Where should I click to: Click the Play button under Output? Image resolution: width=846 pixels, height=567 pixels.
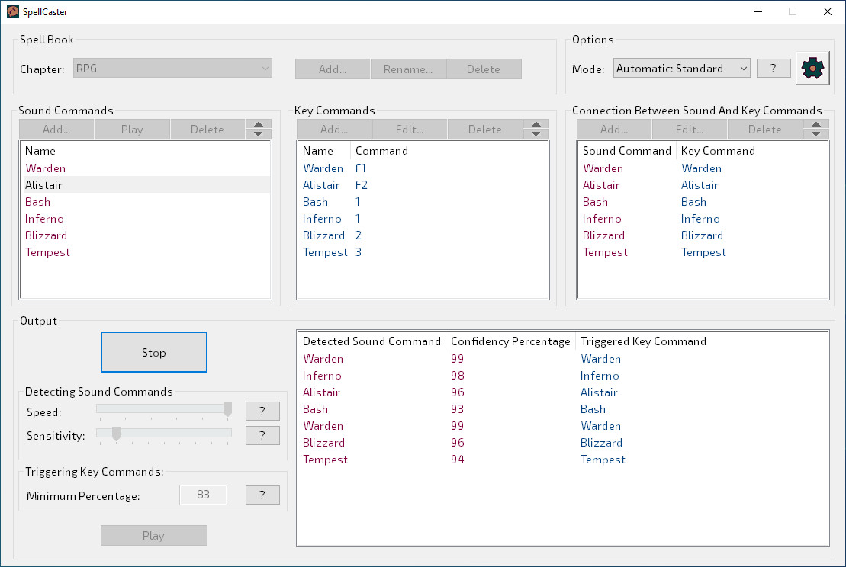point(153,536)
